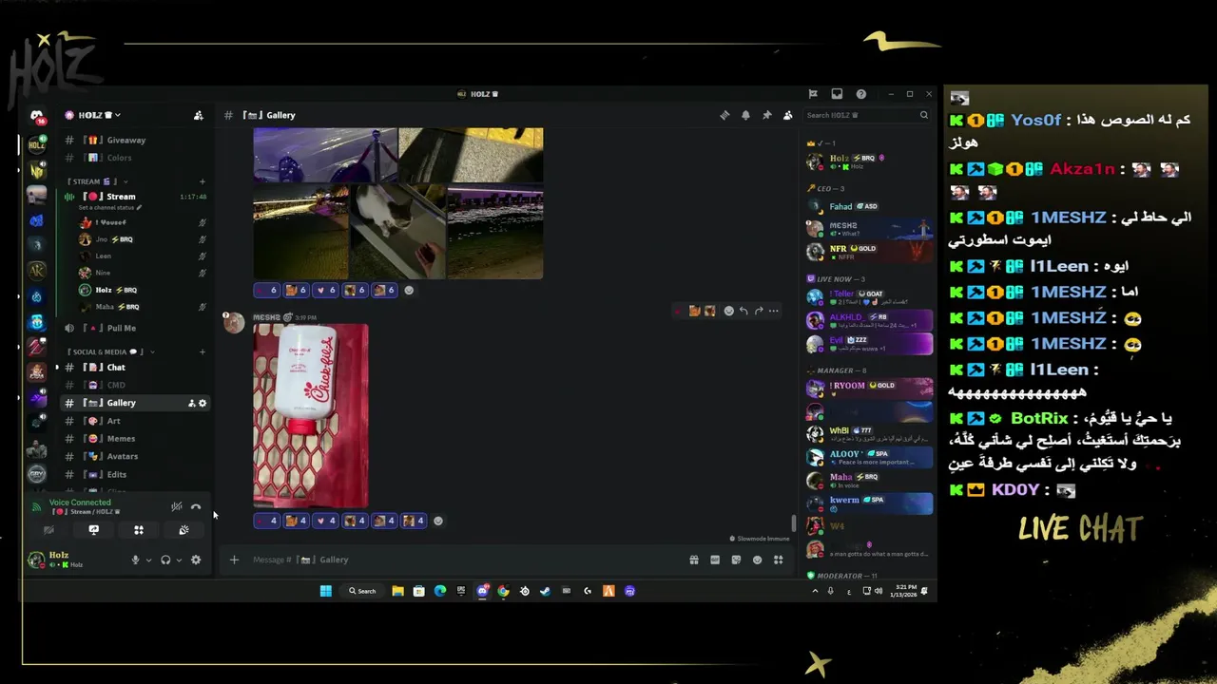Open the Memes channel
Image resolution: width=1217 pixels, height=684 pixels.
coord(134,439)
